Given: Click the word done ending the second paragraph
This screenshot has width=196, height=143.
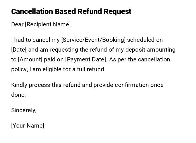Looking at the screenshot, I should pyautogui.click(x=18, y=95).
